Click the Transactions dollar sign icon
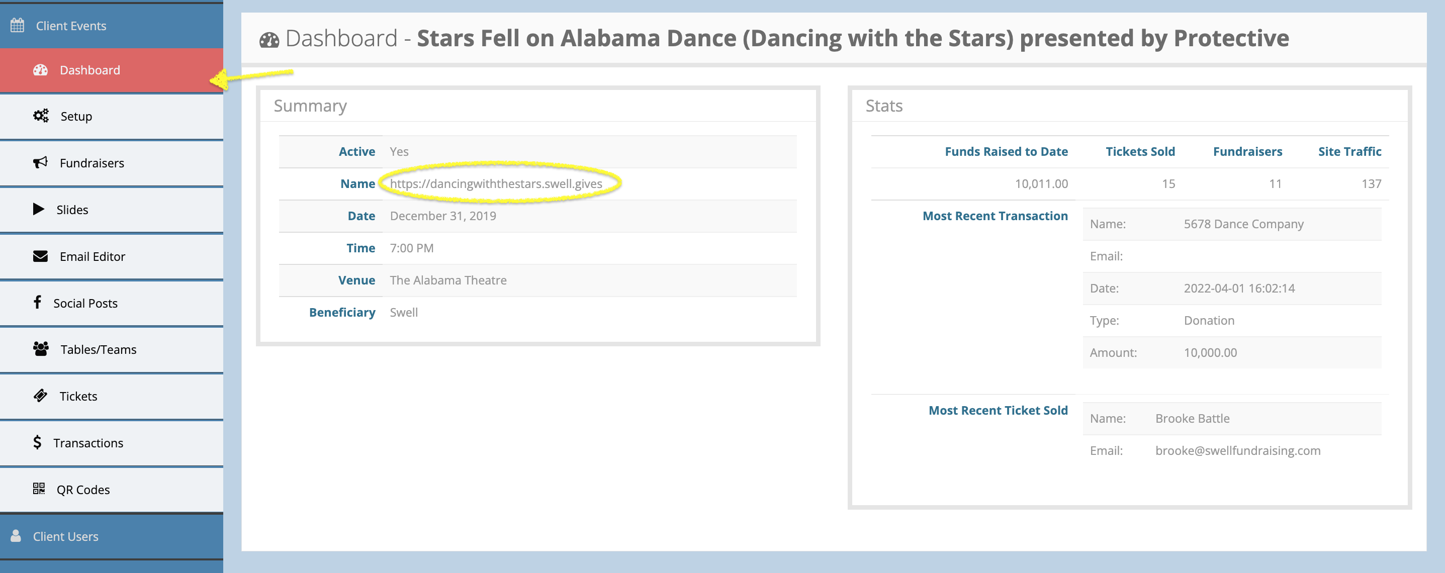The height and width of the screenshot is (573, 1445). 37,442
